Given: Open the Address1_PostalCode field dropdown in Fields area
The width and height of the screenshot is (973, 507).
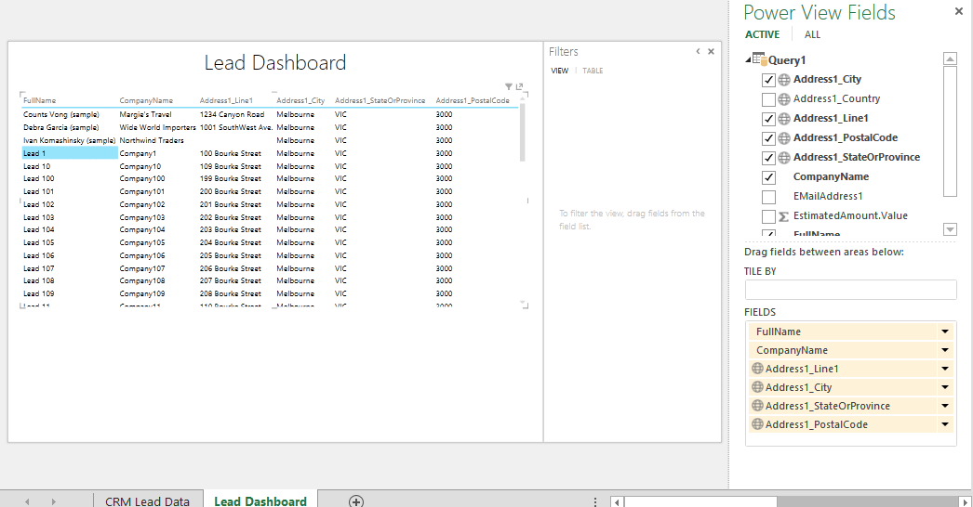Looking at the screenshot, I should [x=945, y=424].
